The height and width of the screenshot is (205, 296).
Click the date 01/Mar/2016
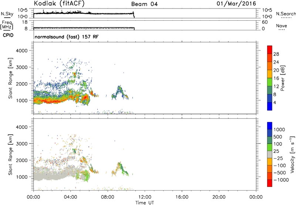(236, 4)
